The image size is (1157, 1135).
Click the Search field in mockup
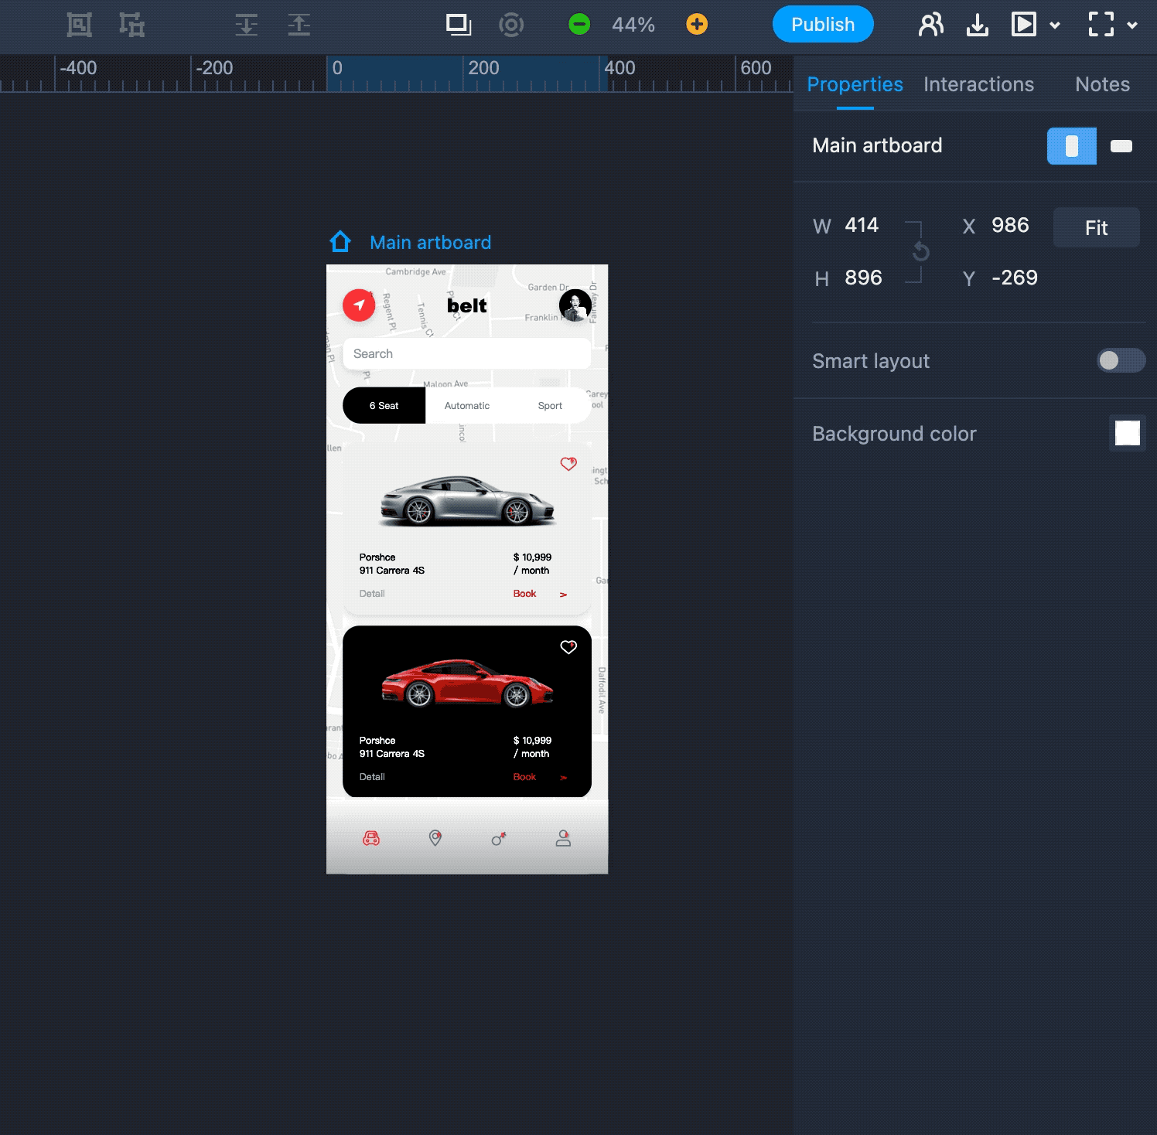467,353
